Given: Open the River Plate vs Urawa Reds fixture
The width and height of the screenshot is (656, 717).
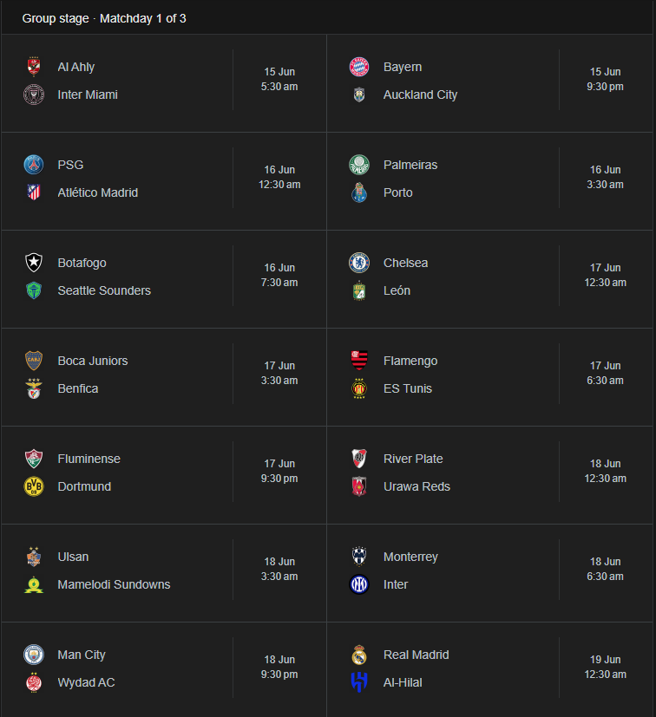Looking at the screenshot, I should pyautogui.click(x=489, y=474).
